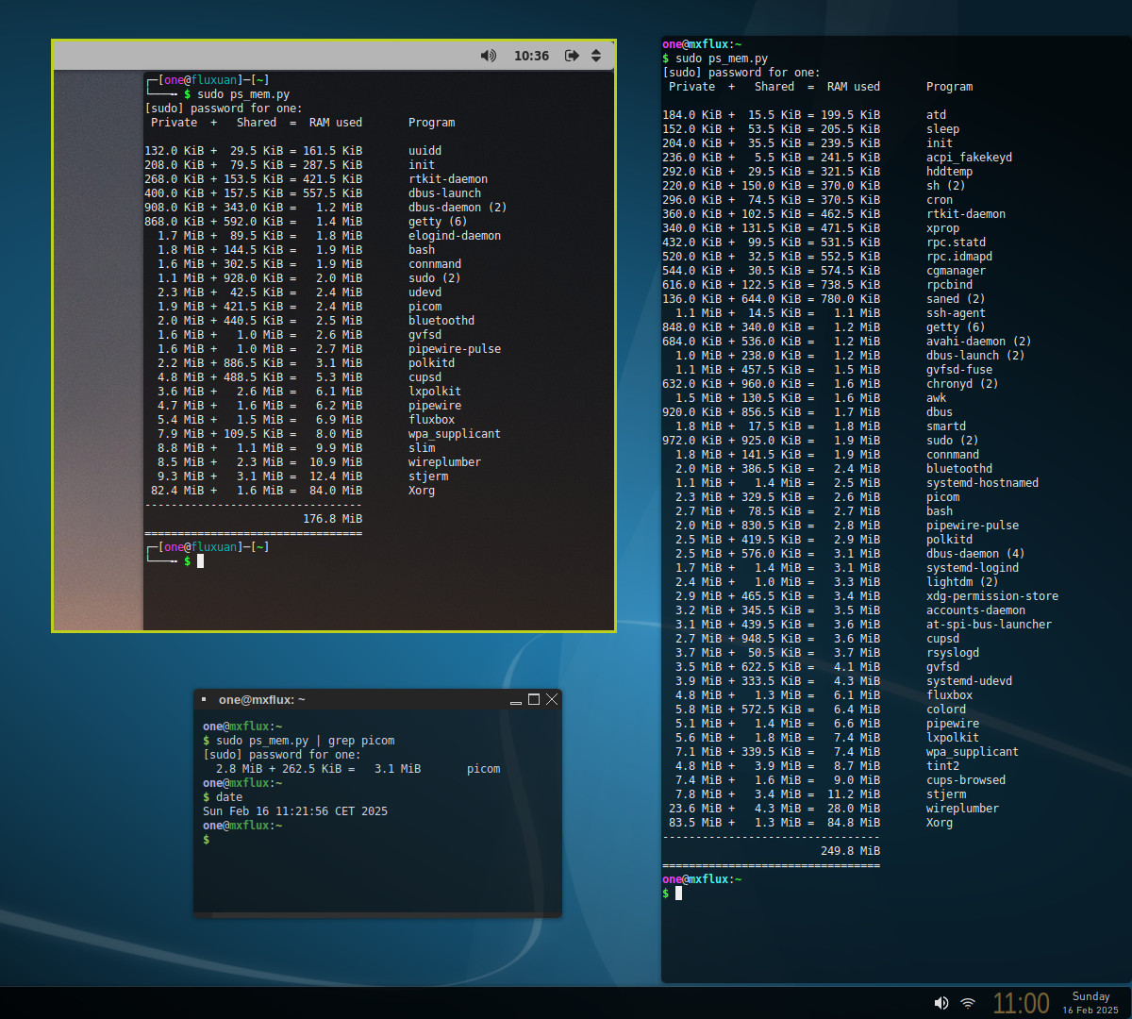This screenshot has height=1019, width=1132.
Task: Open the window menu dot of one@mxflux window
Action: [204, 699]
